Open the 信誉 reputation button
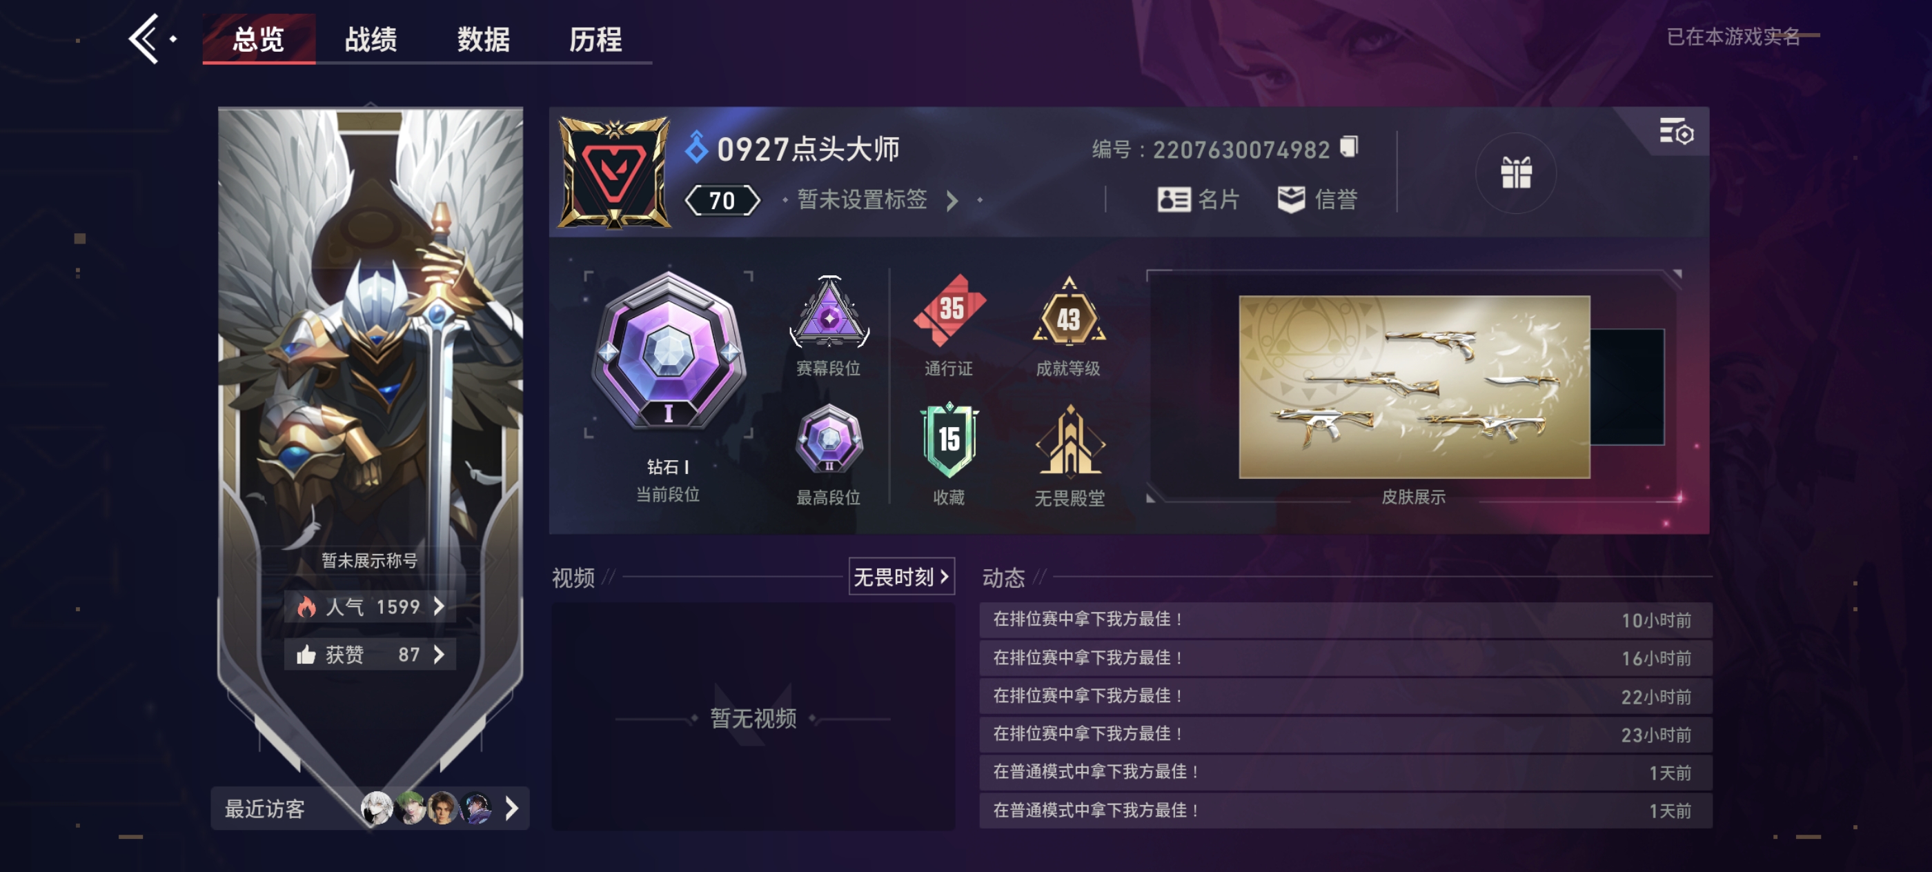Image resolution: width=1932 pixels, height=872 pixels. point(1318,199)
